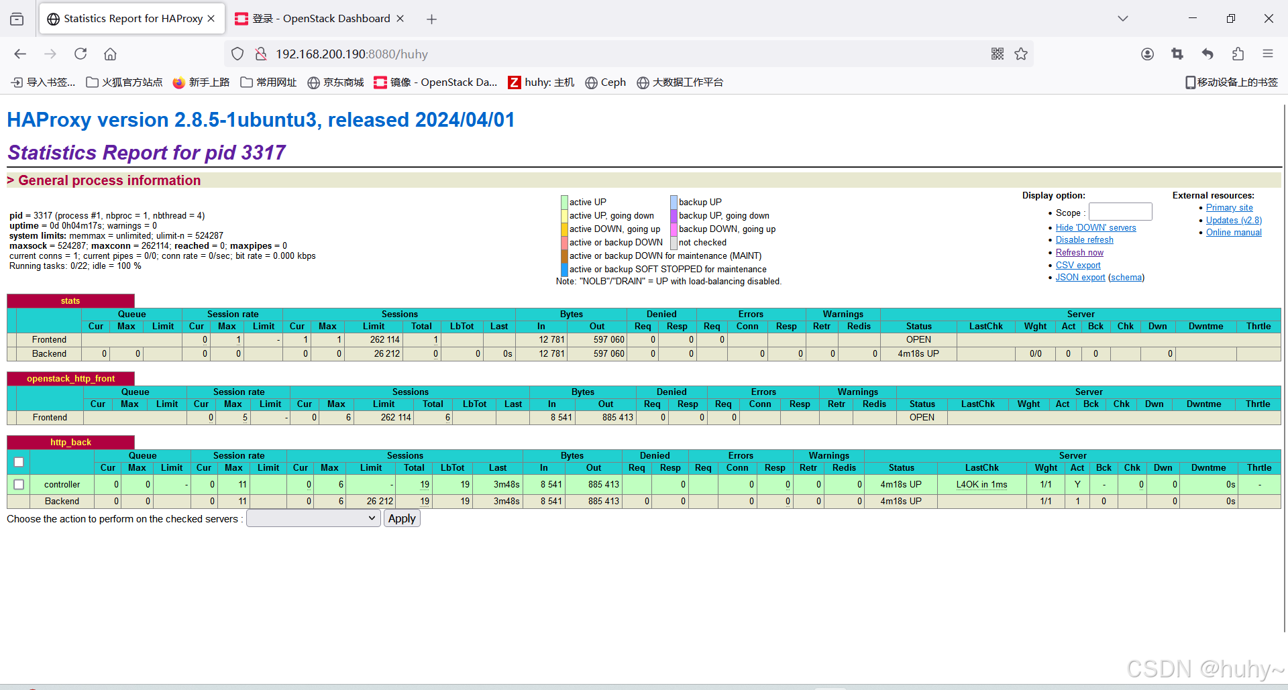This screenshot has height=690, width=1288.
Task: Click the Apply button
Action: tap(402, 518)
